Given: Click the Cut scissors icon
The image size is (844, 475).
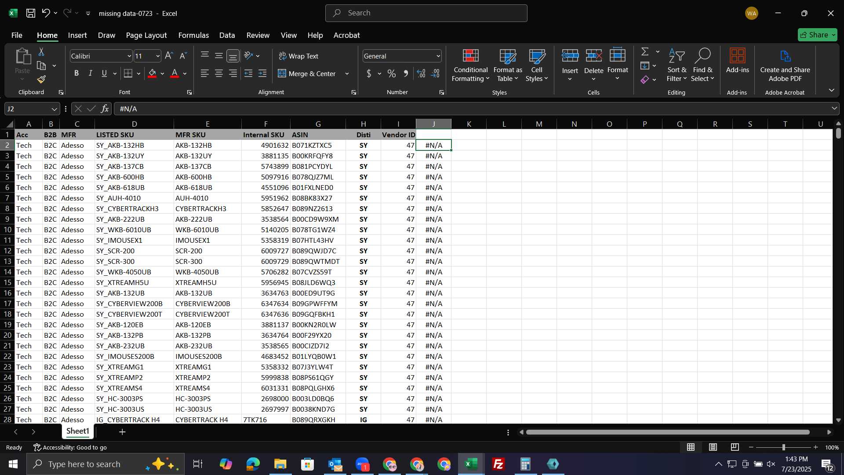Looking at the screenshot, I should click(x=41, y=52).
